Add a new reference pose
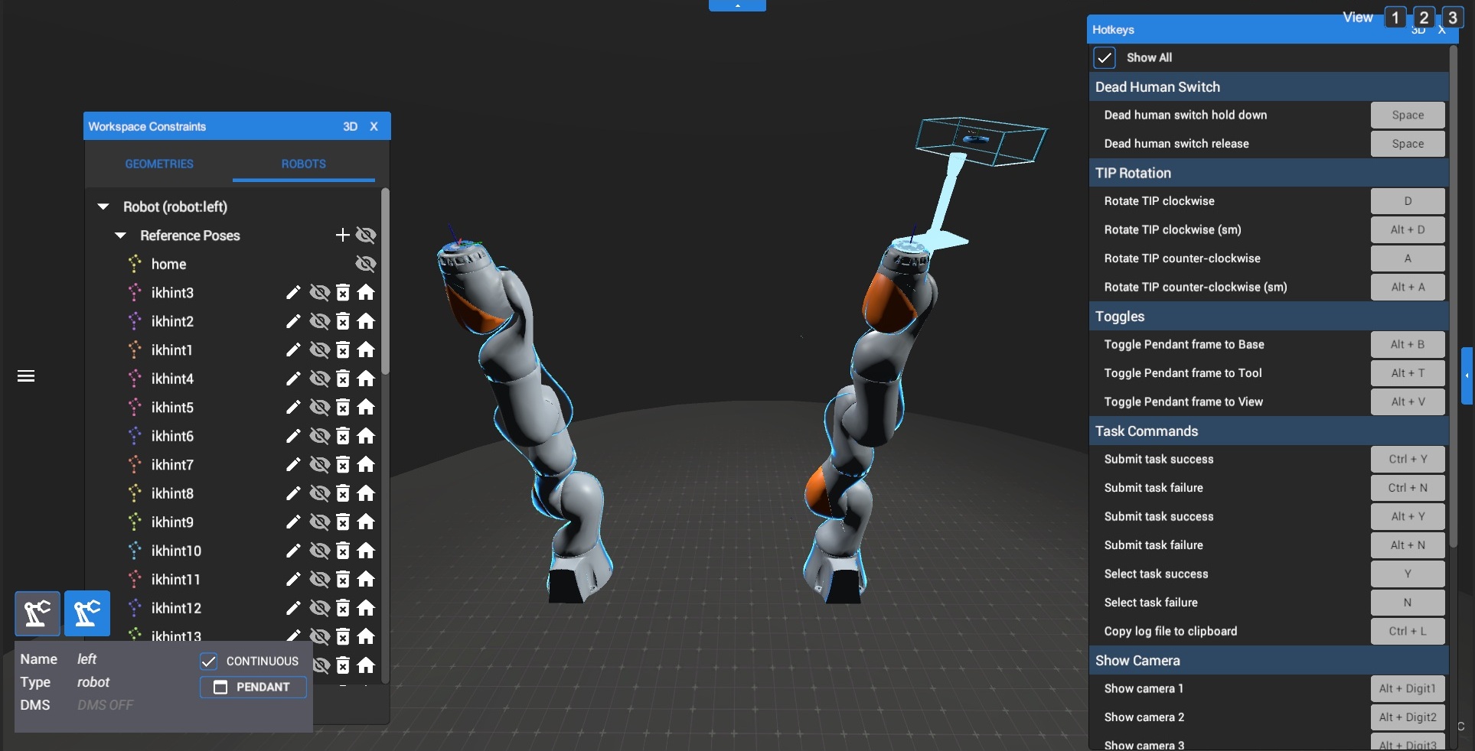This screenshot has width=1475, height=751. coord(342,235)
